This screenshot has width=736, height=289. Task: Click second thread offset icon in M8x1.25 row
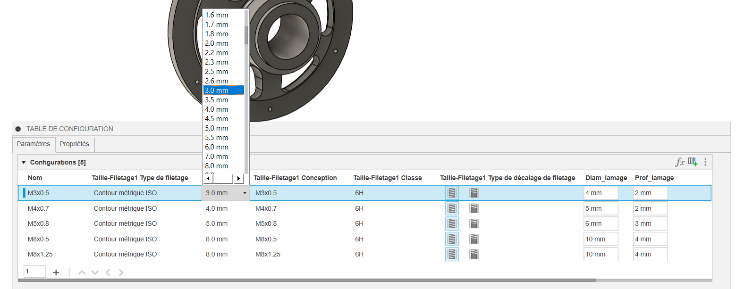[474, 254]
